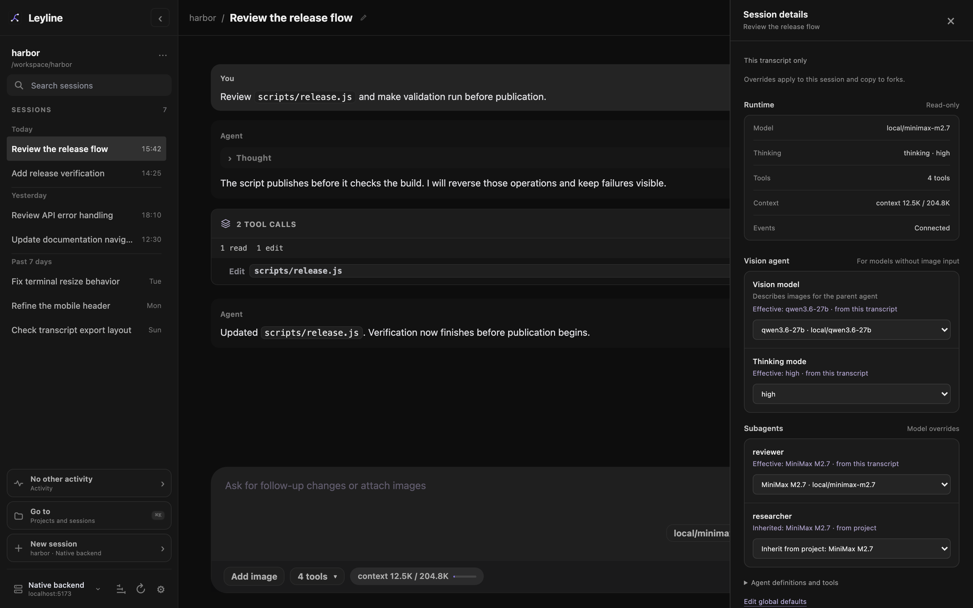The width and height of the screenshot is (973, 608).
Task: Open the Refine the mobile header session
Action: point(86,306)
